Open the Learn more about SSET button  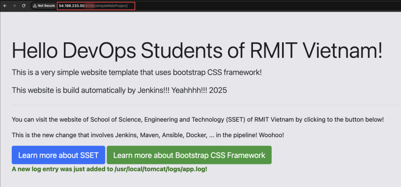tap(58, 155)
